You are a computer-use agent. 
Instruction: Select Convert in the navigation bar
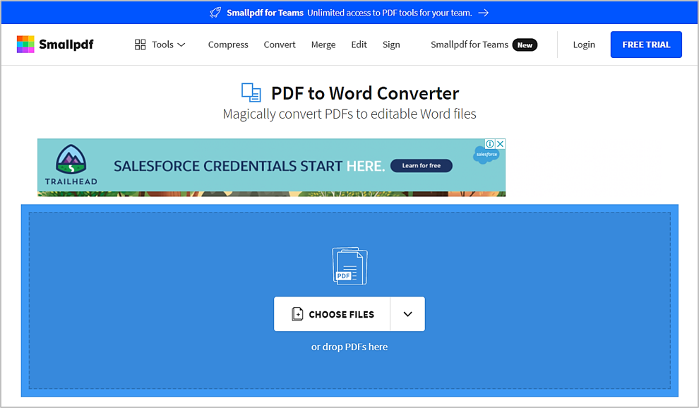coord(280,44)
